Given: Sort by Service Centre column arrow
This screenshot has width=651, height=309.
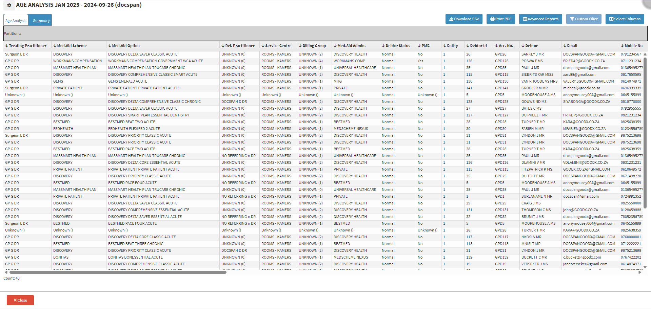Looking at the screenshot, I should [263, 46].
